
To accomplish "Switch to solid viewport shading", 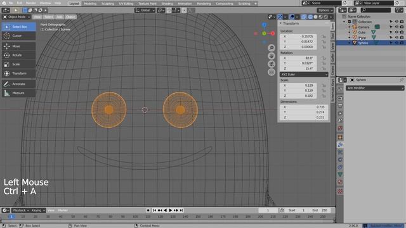I will coord(315,17).
